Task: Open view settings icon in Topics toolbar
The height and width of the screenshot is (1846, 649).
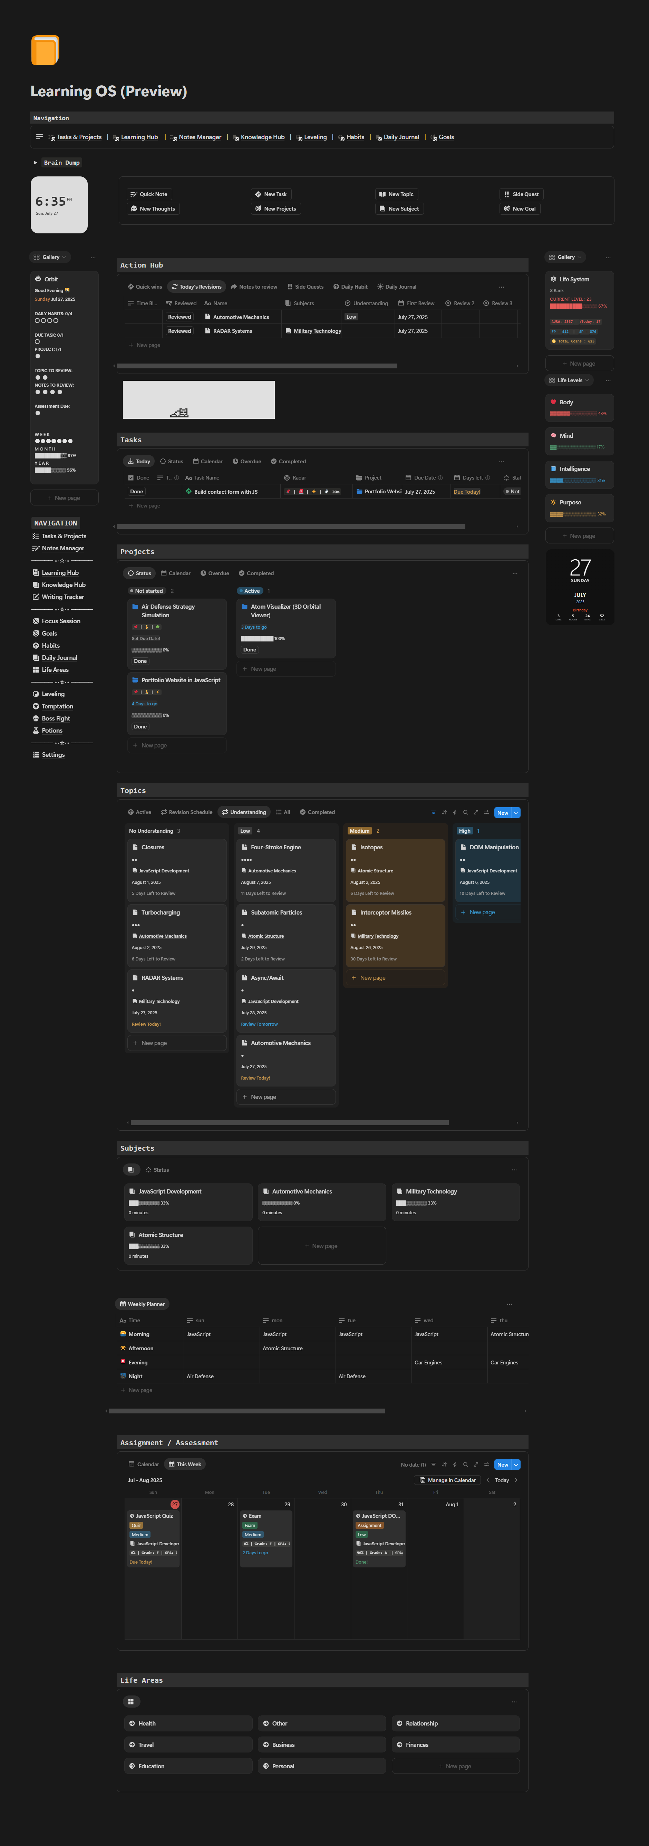Action: pos(486,813)
